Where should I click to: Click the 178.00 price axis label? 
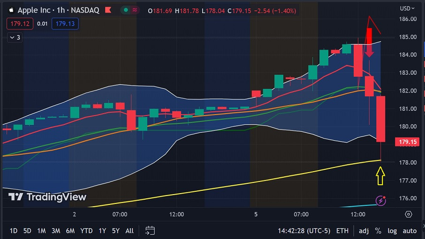408,162
